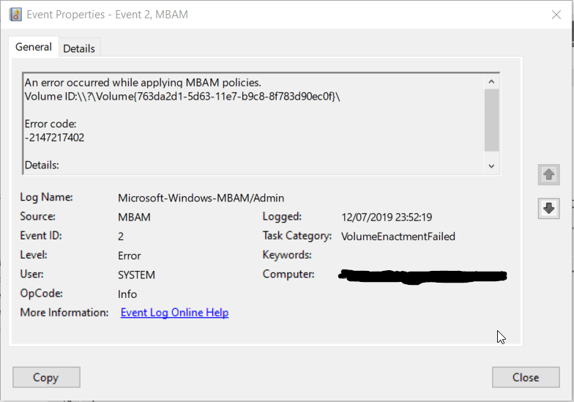Click the VolumeEnactmentFailed task category value
574x402 pixels.
[398, 236]
